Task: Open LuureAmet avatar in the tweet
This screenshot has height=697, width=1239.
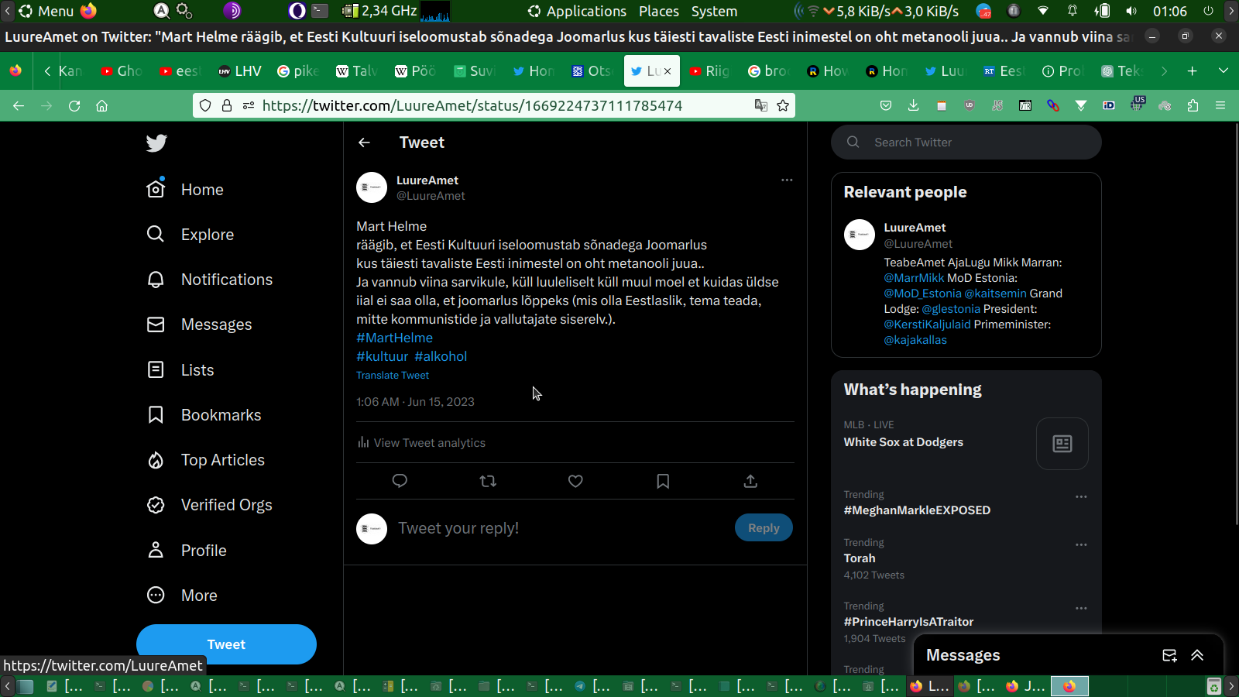Action: pos(372,187)
